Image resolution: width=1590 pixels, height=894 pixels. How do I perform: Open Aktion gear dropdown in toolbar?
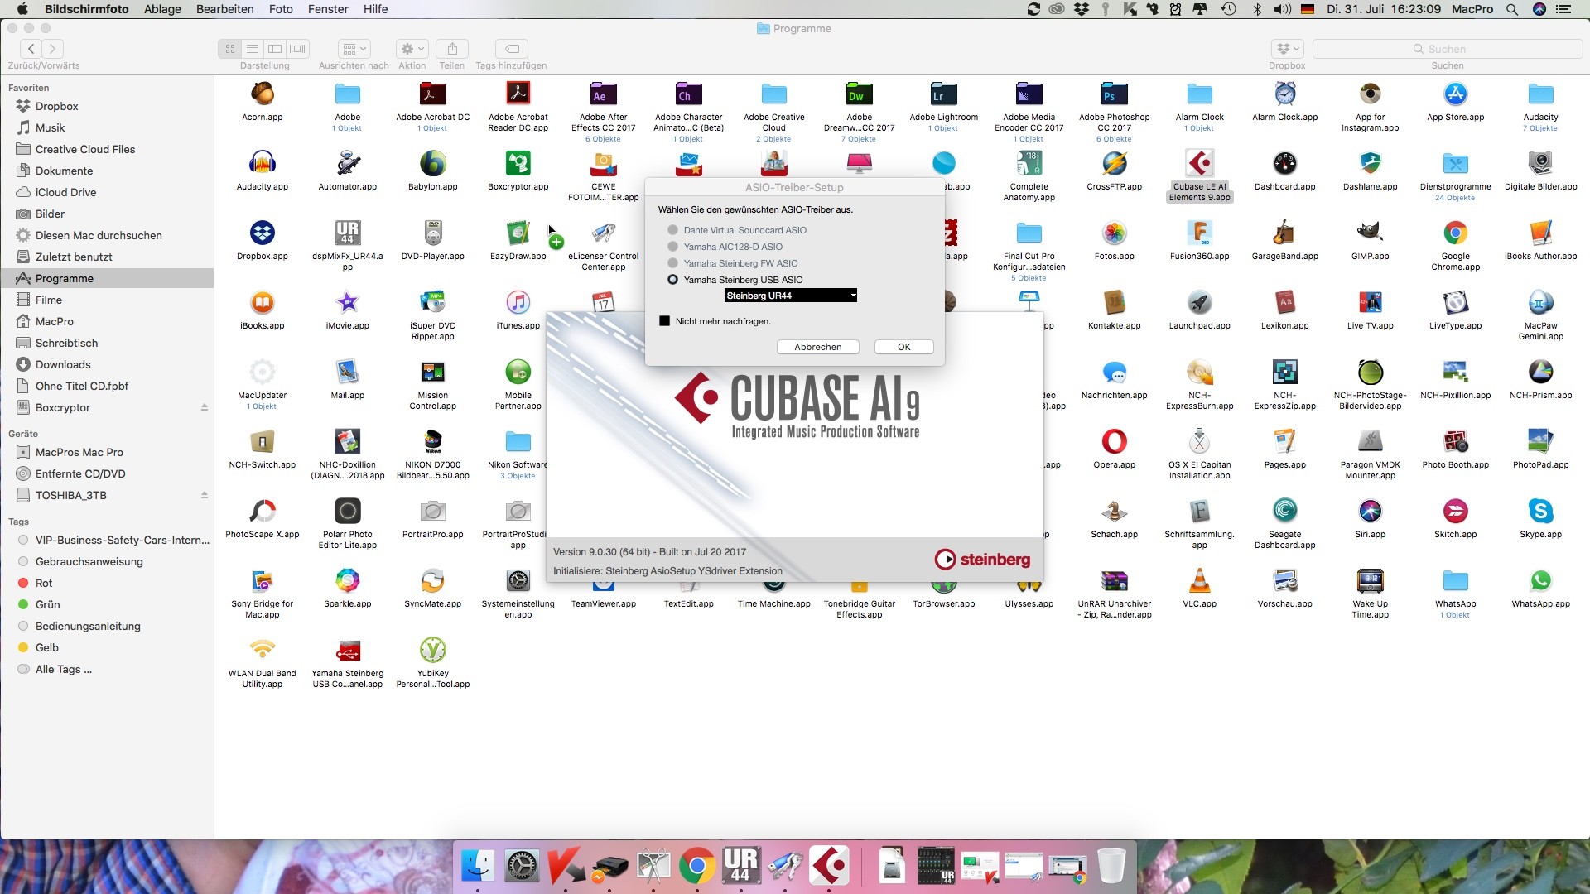point(412,49)
